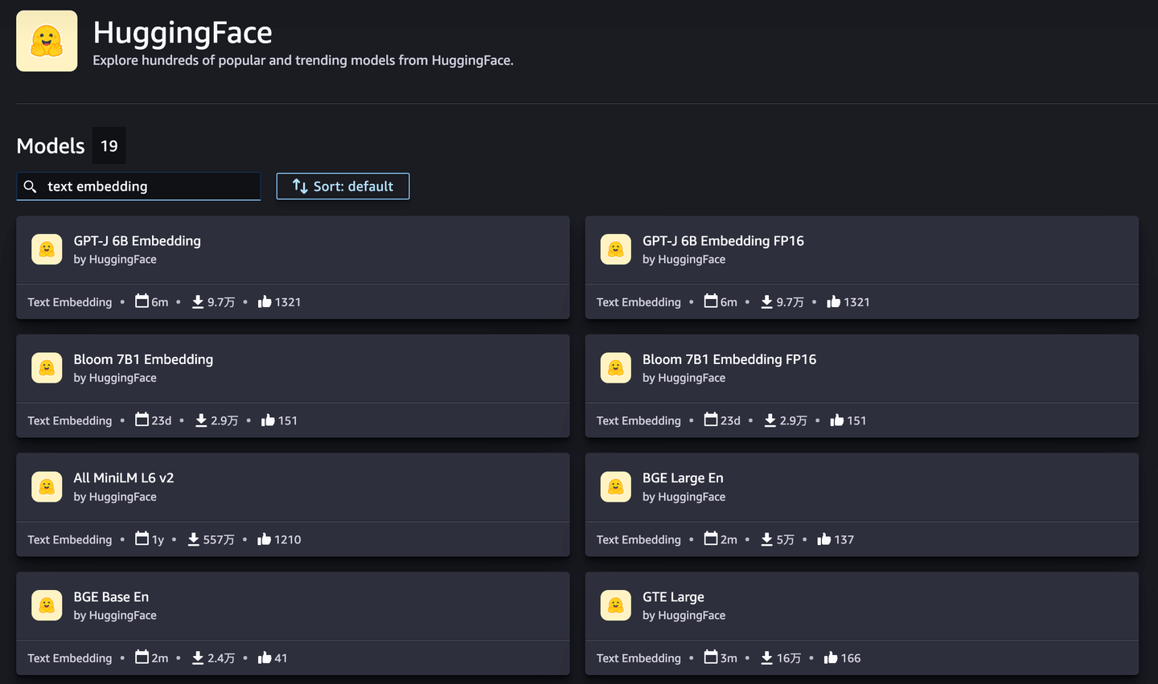Click by HuggingFace under BGE Base En

[x=115, y=616]
